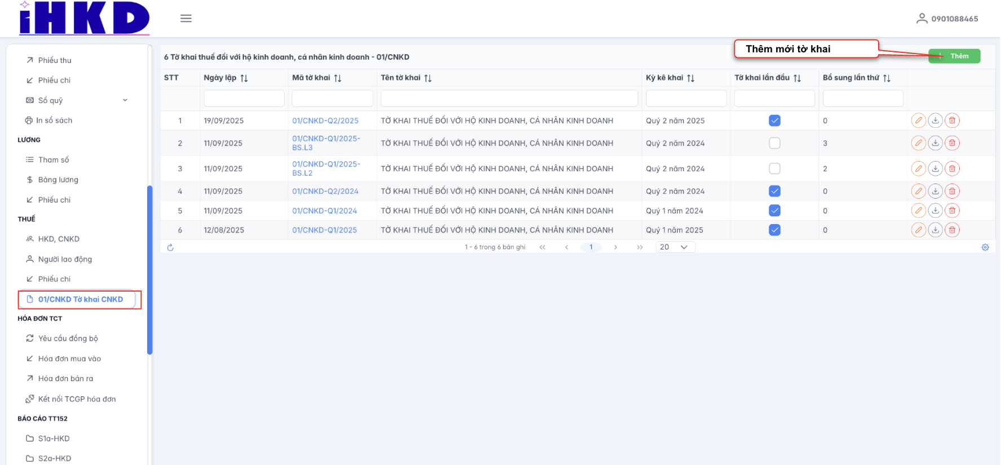The width and height of the screenshot is (1001, 465).
Task: Delete the 01/CNKD-Q1/2024 declaration row
Action: click(952, 211)
